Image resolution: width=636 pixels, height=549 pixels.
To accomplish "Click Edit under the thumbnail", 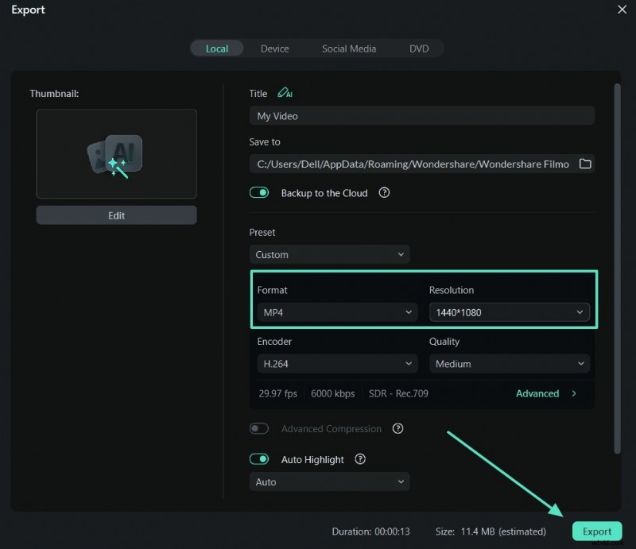I will (x=116, y=215).
